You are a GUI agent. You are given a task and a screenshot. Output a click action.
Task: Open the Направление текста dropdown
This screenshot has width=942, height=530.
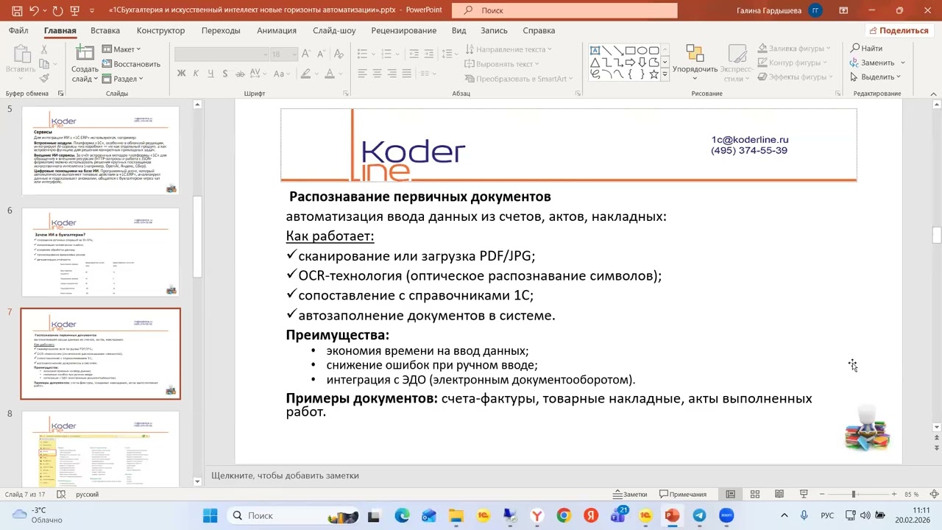(x=510, y=49)
